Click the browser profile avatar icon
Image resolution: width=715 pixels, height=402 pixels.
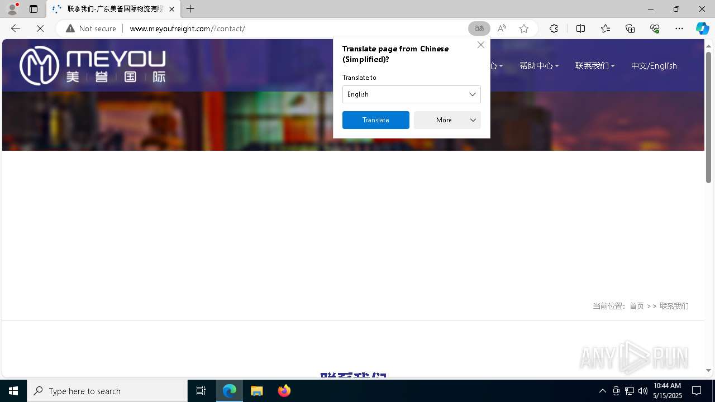click(x=12, y=9)
